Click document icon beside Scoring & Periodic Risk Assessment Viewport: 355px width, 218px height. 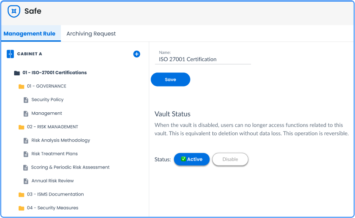[26, 168]
